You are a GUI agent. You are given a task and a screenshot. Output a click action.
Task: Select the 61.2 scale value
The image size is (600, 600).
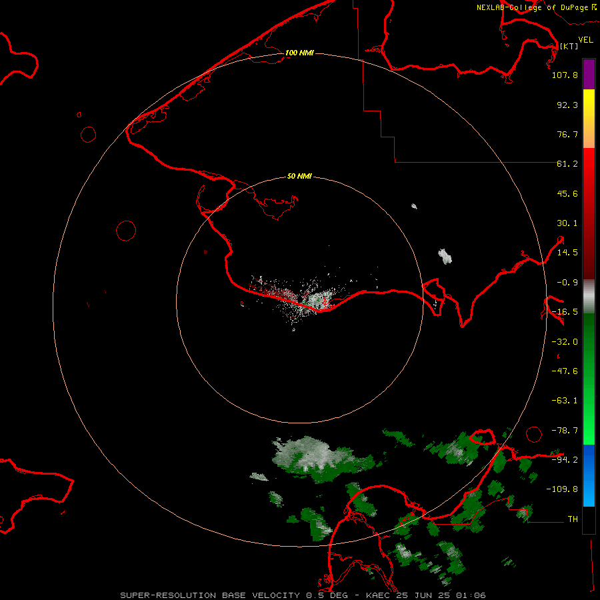(x=567, y=164)
